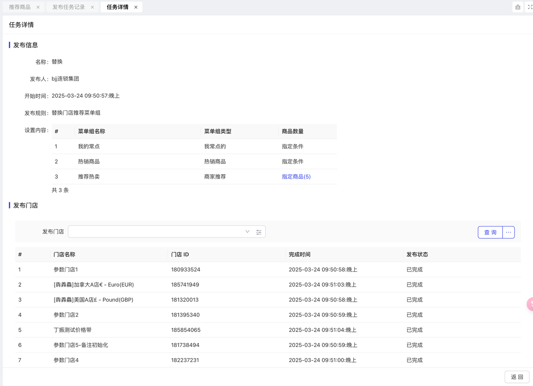Select the 我的常点 menu group cell
533x386 pixels.
pyautogui.click(x=89, y=146)
